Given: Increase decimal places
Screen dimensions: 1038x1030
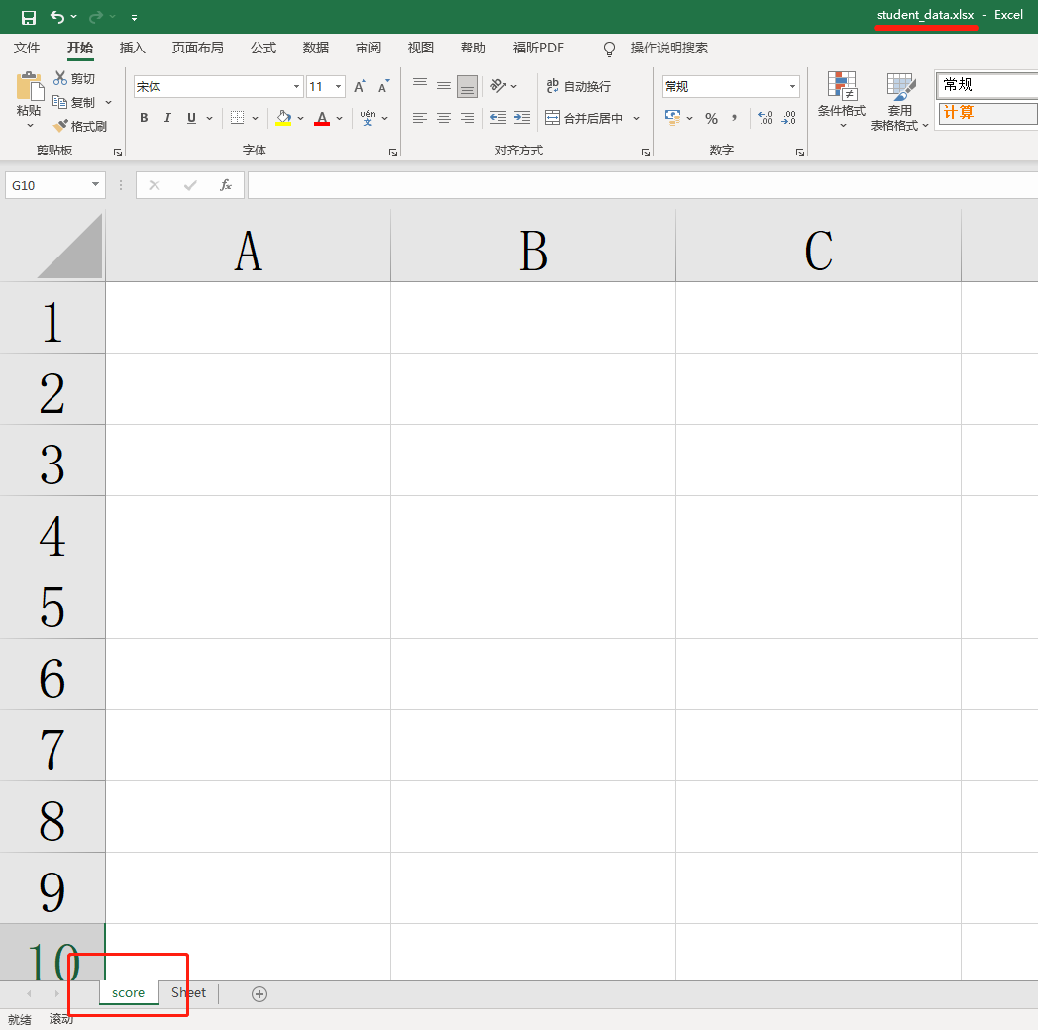Looking at the screenshot, I should coord(765,118).
